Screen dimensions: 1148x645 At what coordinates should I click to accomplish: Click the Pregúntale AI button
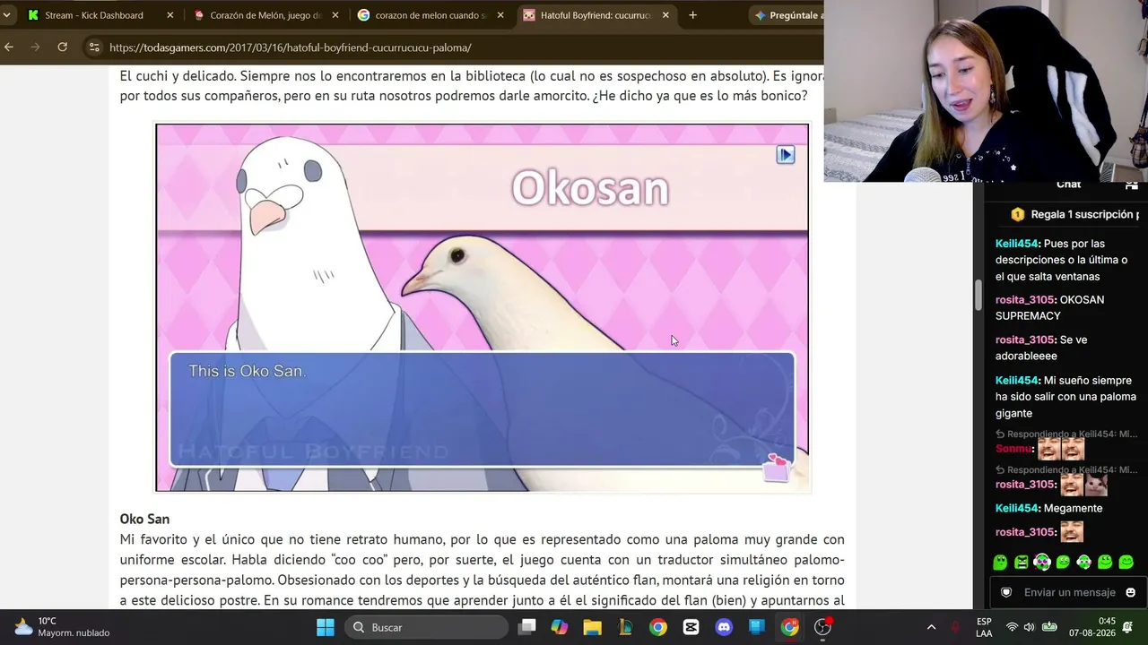[787, 15]
